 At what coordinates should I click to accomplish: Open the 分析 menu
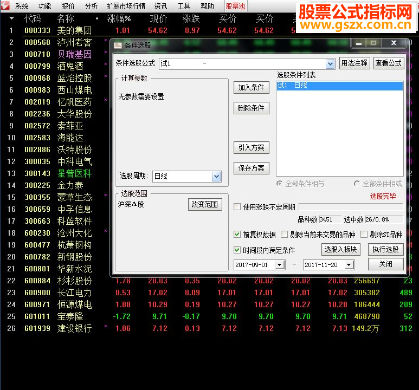(91, 6)
